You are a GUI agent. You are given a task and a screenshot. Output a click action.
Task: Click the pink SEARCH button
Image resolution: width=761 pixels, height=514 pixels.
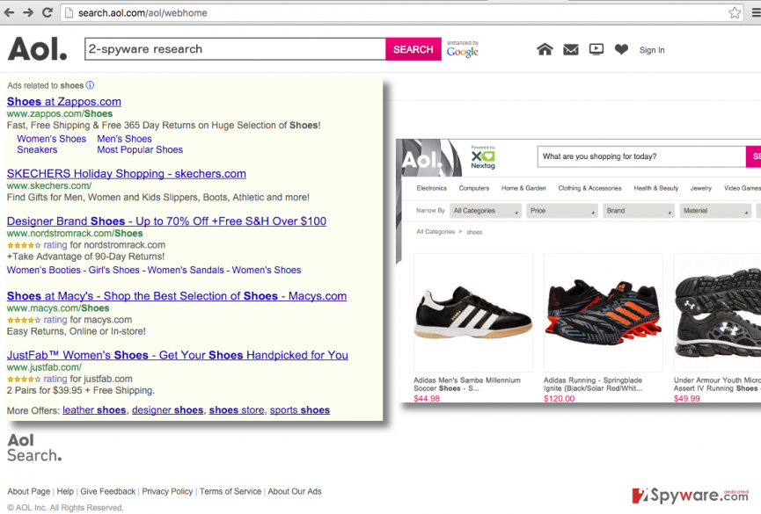(x=413, y=49)
